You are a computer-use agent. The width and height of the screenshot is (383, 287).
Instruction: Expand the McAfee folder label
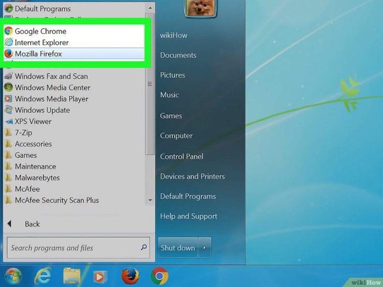tap(27, 189)
